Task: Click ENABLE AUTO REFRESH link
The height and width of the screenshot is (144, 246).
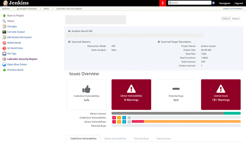Action: 233,9
